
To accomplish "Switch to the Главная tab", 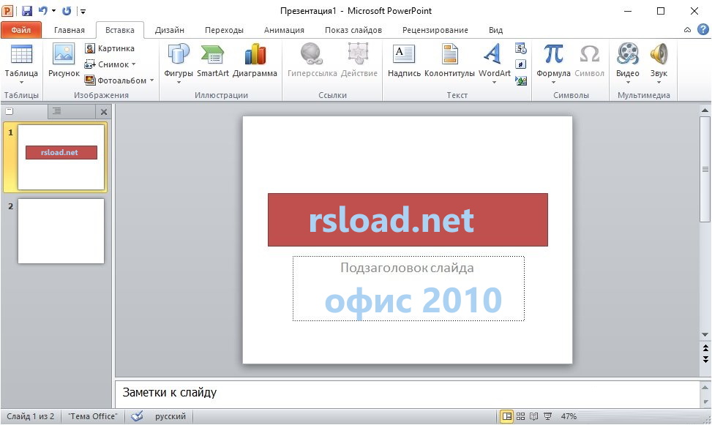I will point(69,30).
